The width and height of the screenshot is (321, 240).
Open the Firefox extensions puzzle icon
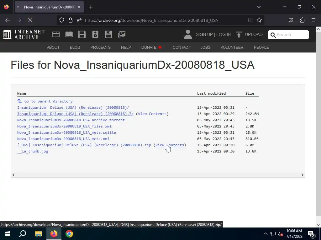302,20
